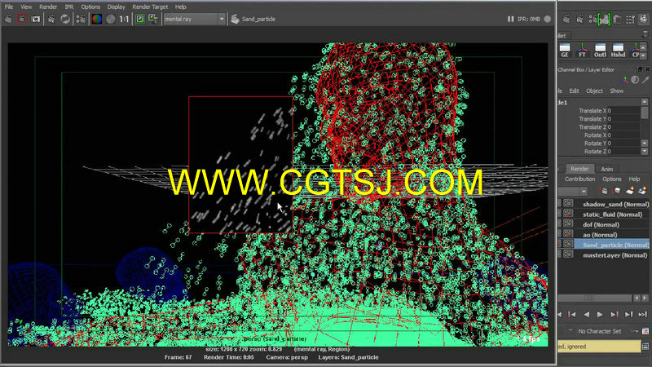Open the mental ray renderer dropdown
Viewport: 652px width, 367px height.
coord(194,19)
